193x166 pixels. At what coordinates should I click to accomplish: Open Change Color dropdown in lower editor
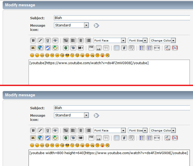click(x=163, y=130)
